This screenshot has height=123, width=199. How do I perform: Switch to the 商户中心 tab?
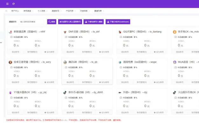(15, 11)
